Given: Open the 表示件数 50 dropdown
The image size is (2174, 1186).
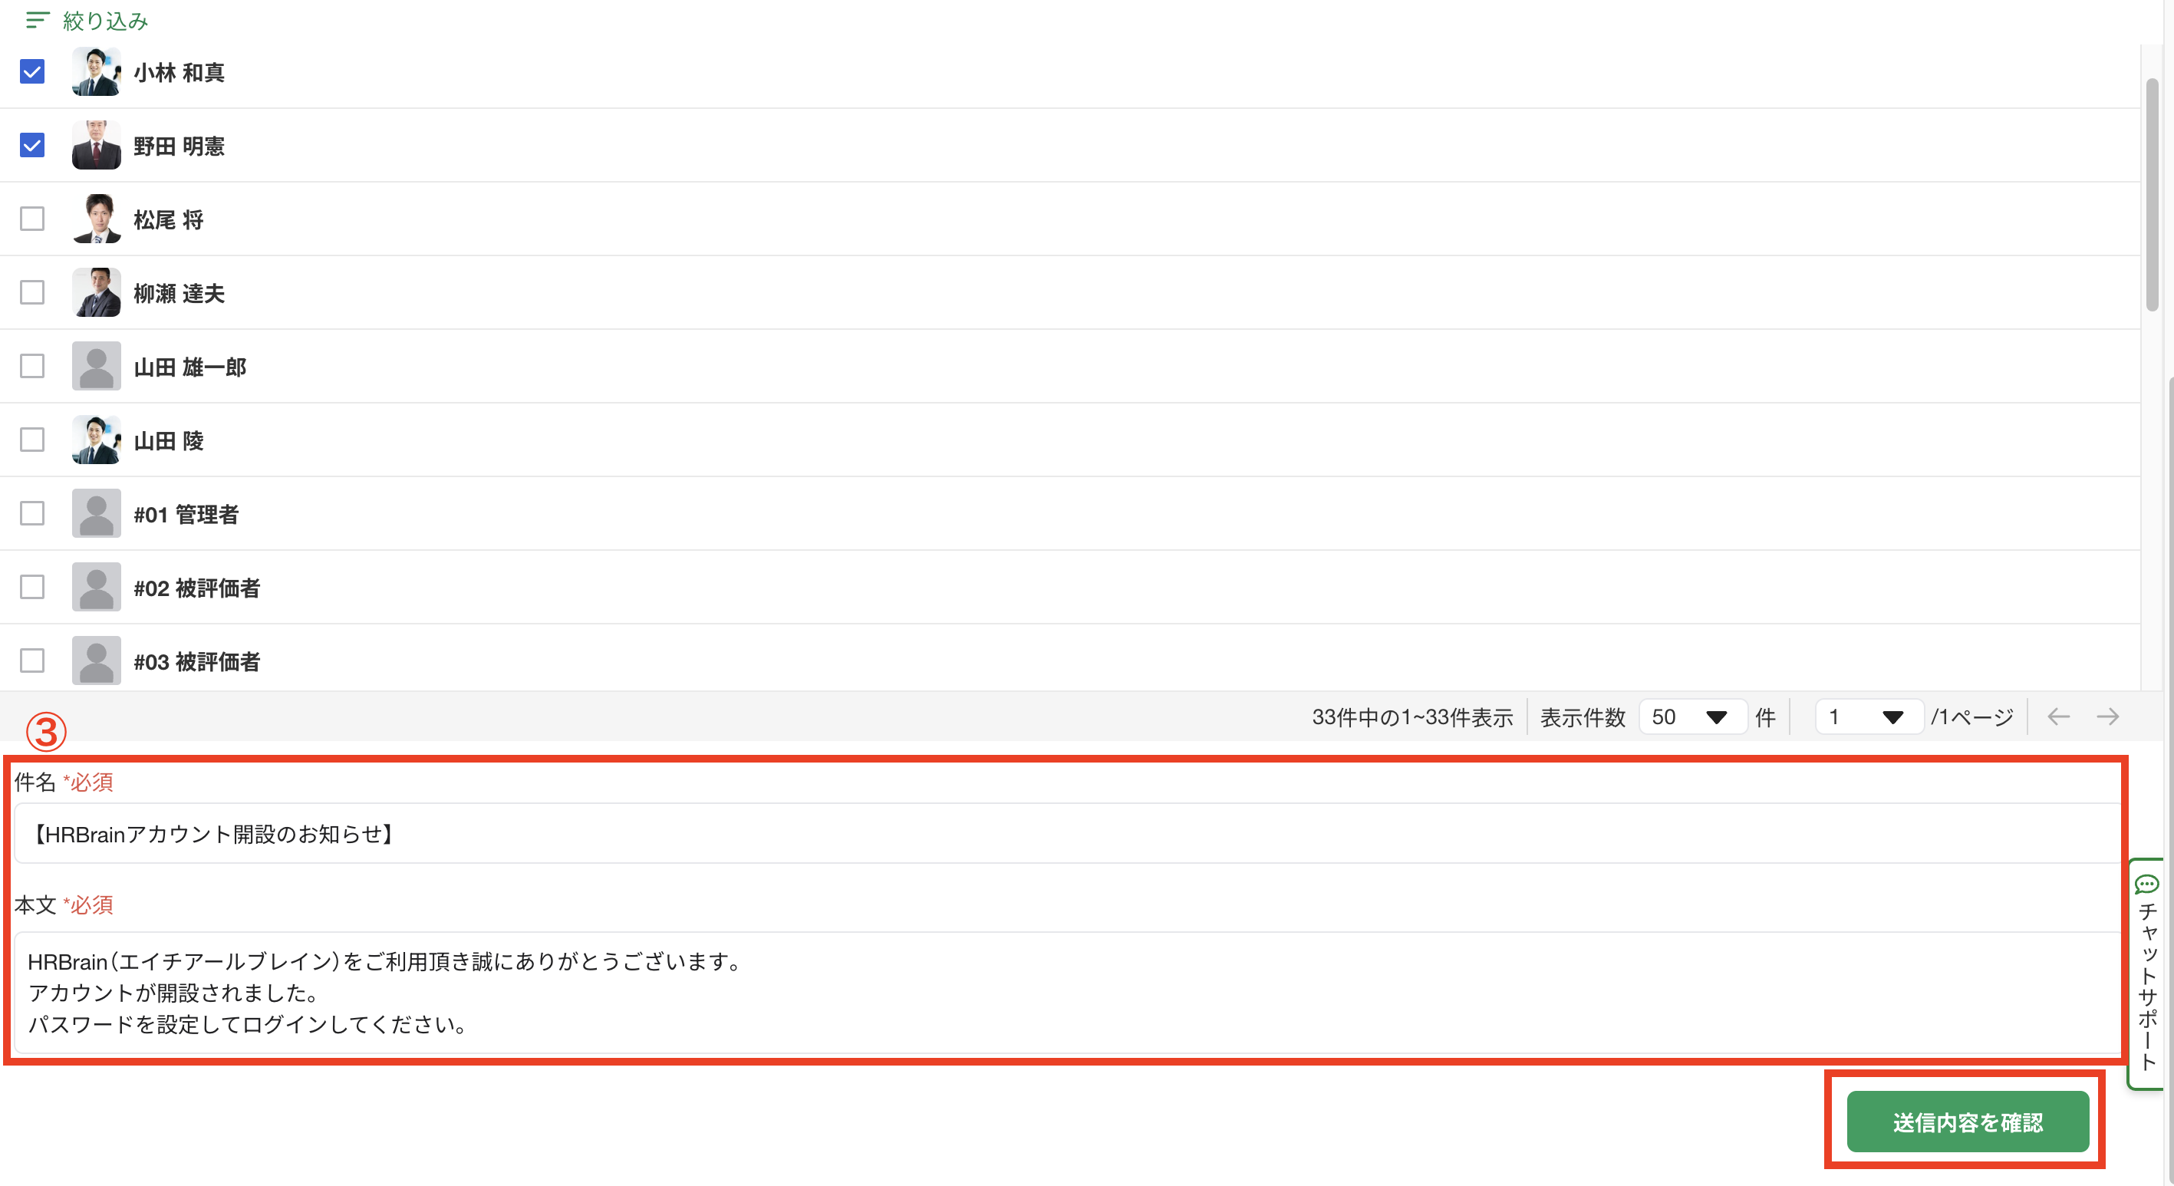Looking at the screenshot, I should click(x=1691, y=717).
